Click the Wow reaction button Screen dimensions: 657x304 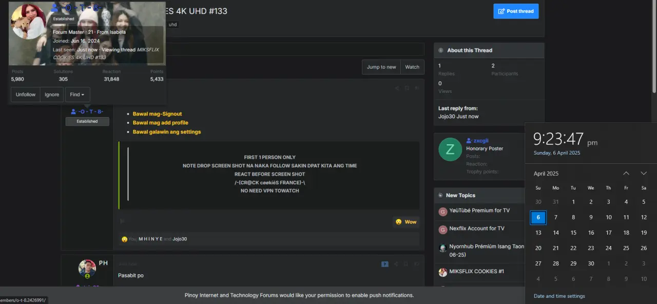(406, 222)
